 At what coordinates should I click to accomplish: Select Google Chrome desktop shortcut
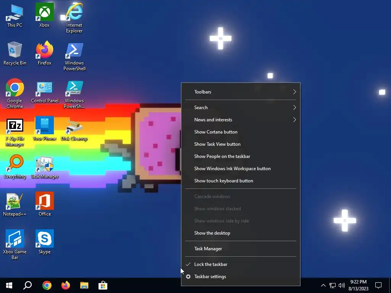point(15,94)
